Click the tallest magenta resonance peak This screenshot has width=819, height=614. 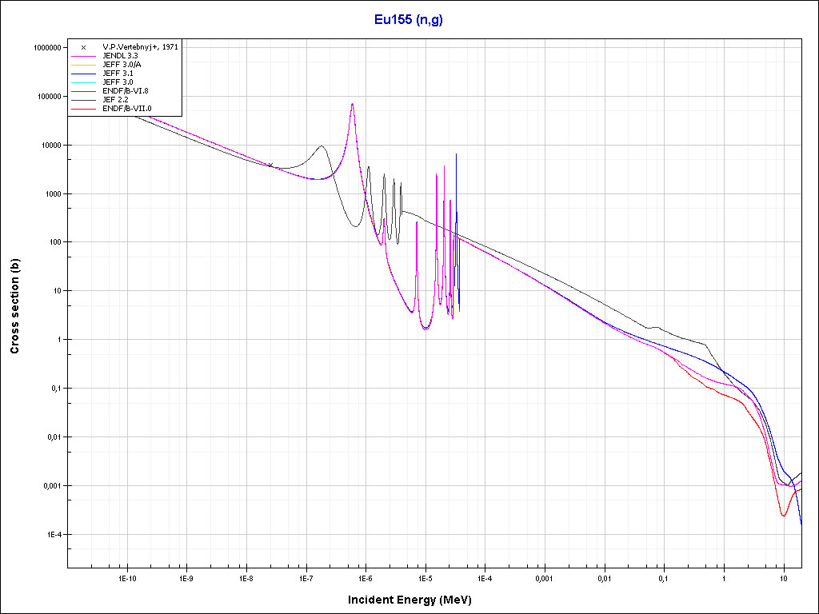pyautogui.click(x=352, y=105)
